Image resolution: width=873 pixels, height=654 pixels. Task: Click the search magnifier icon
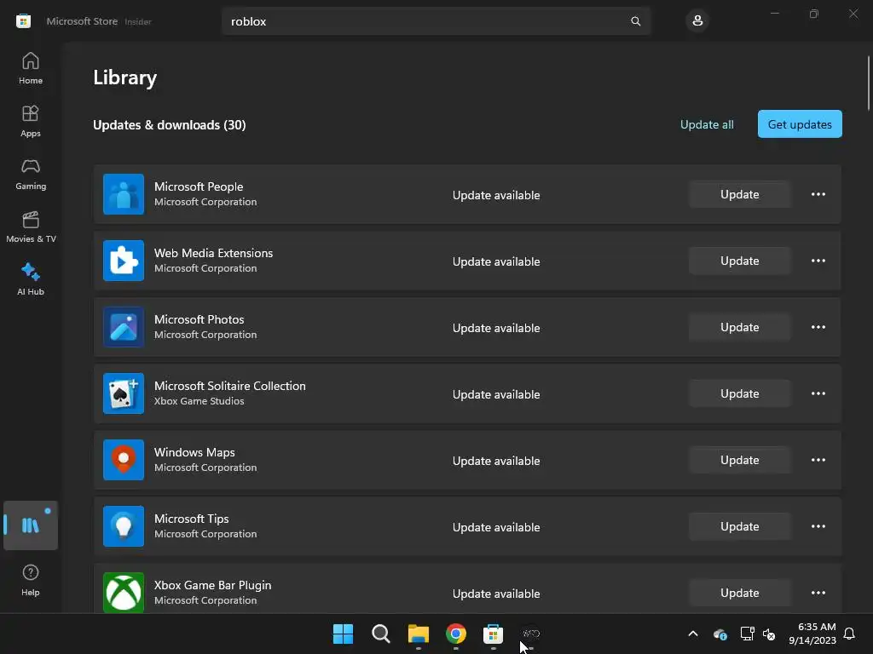coord(635,21)
